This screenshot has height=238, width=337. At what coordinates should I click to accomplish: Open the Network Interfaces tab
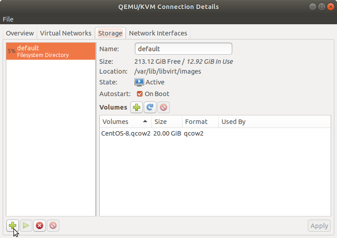click(x=158, y=33)
